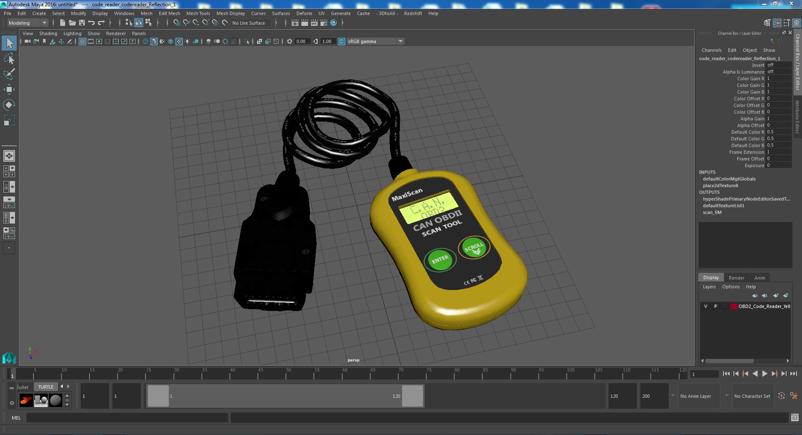Open Channels menu in Channel Box
This screenshot has height=435, width=802.
pos(711,50)
